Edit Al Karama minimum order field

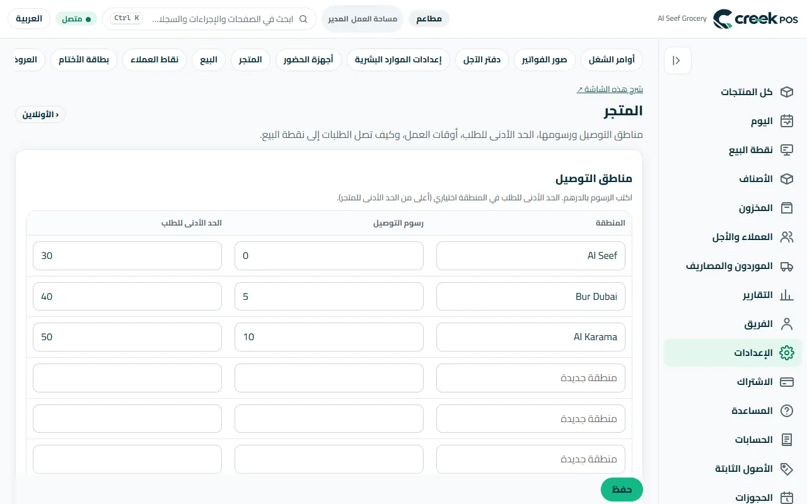[x=127, y=337]
